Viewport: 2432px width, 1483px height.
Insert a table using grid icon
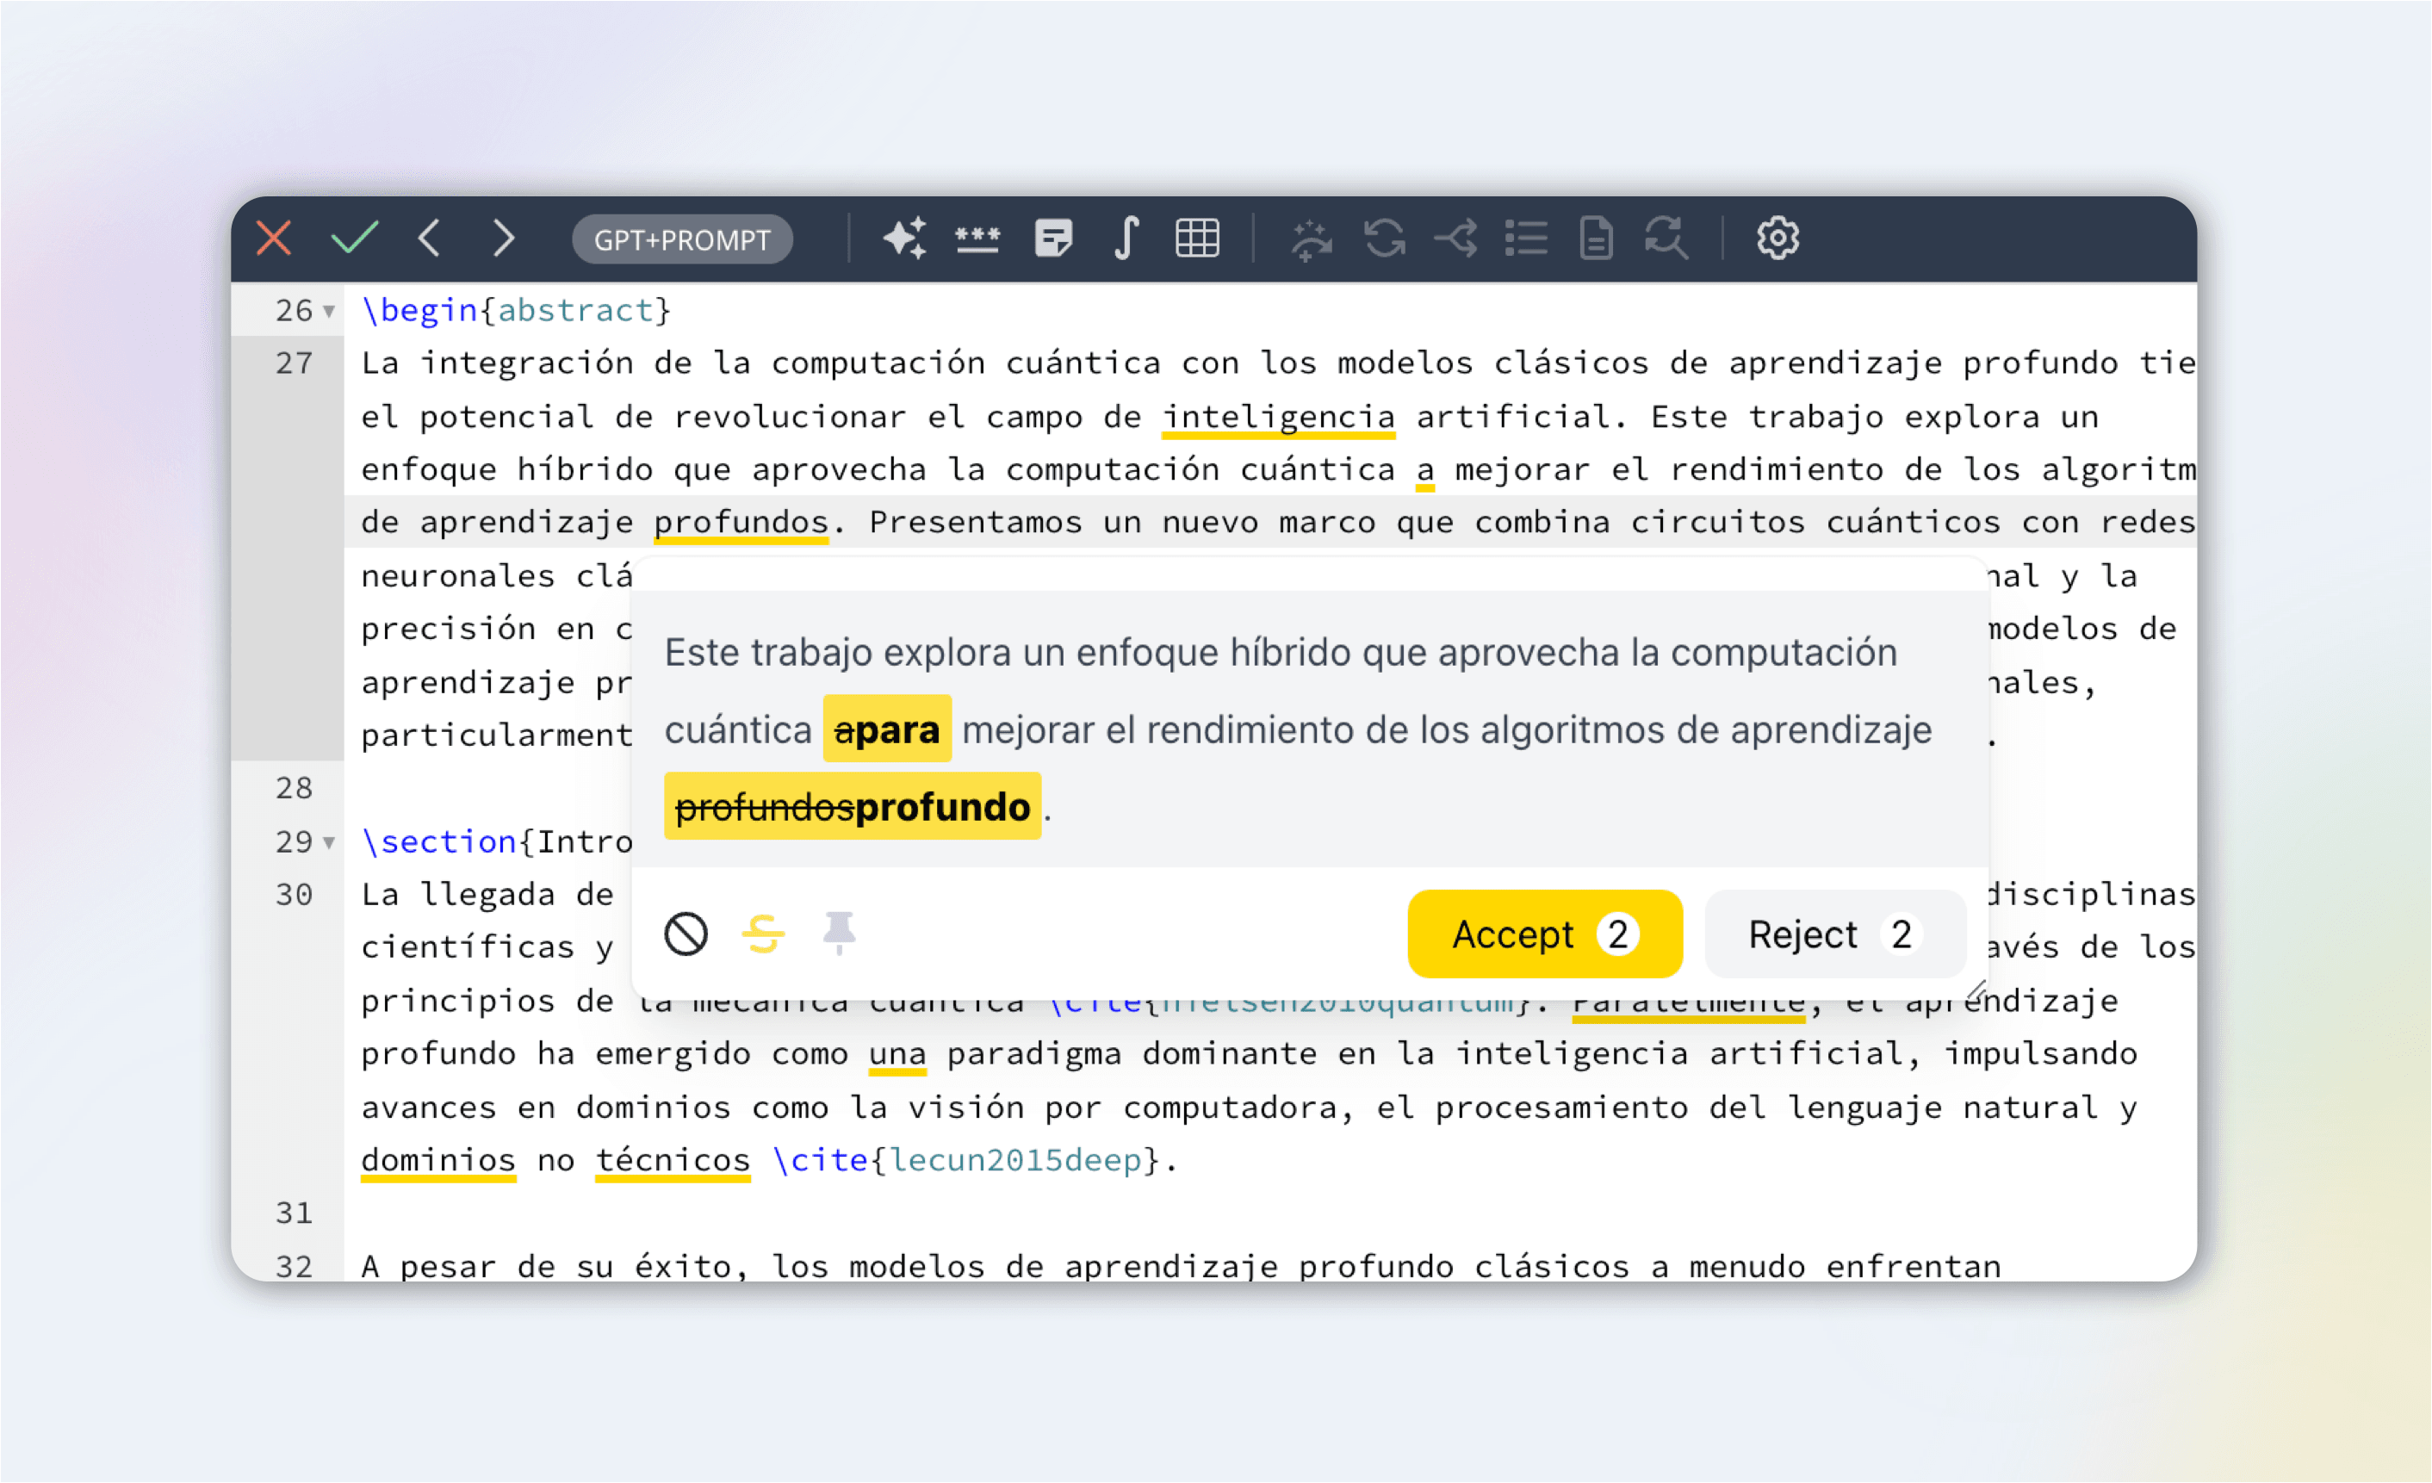[x=1197, y=239]
